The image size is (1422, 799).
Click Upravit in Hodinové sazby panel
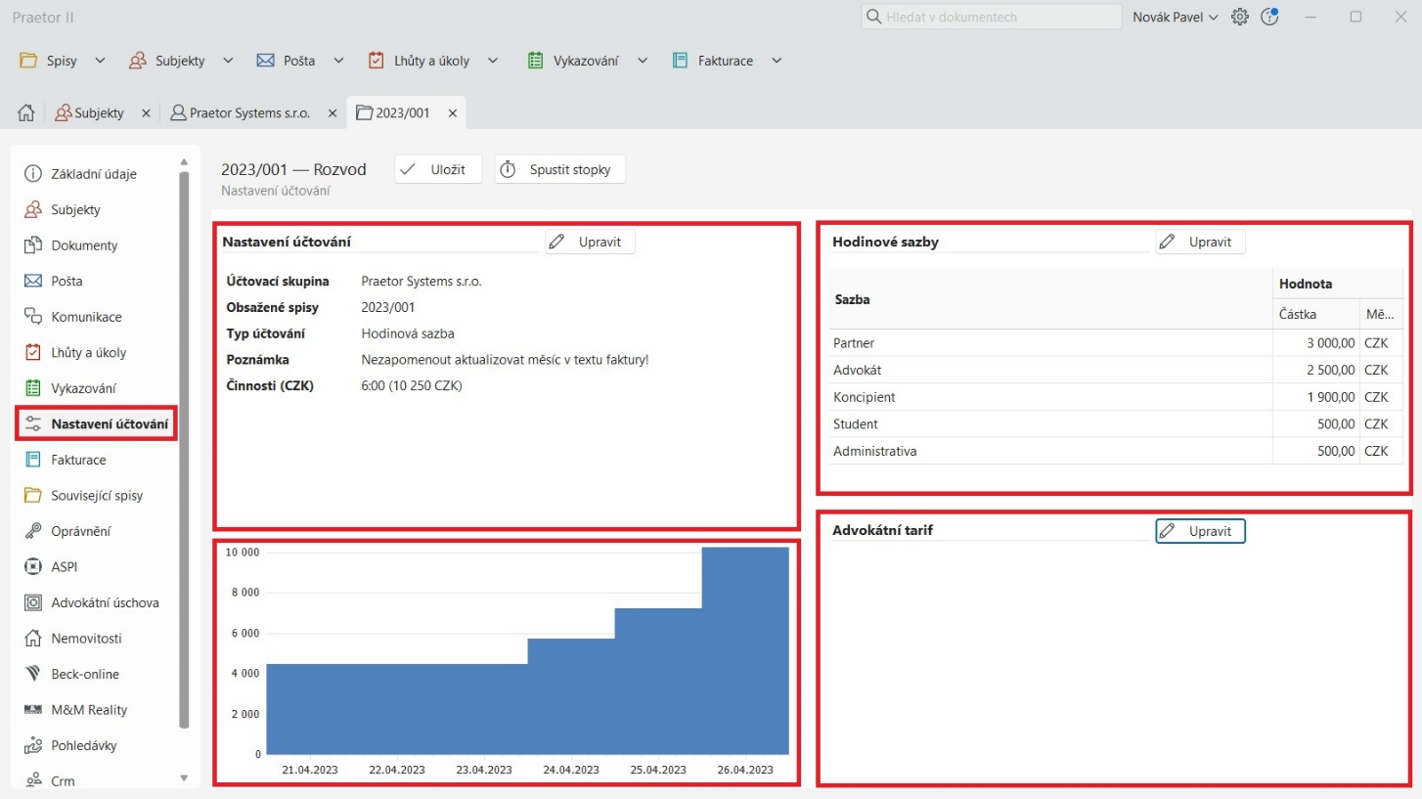(1200, 242)
